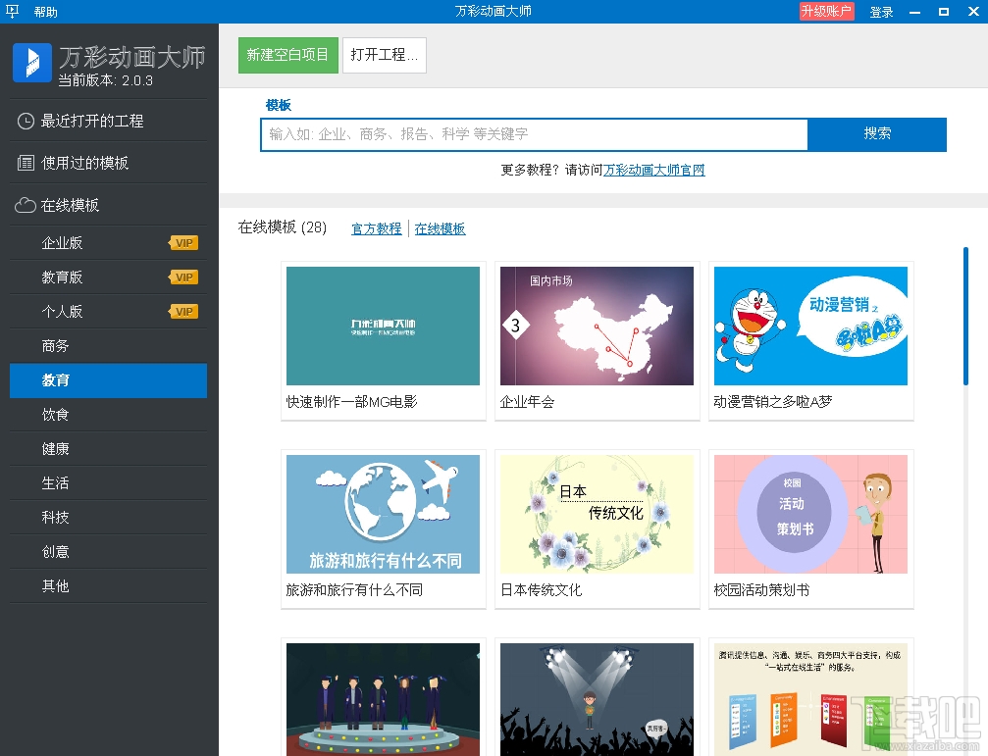
Task: Open the four-platform infographic template thumbnail
Action: (810, 699)
